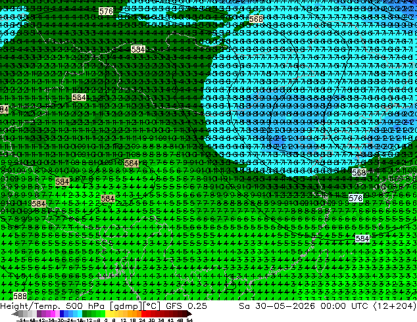Click the (12+204) forecast hour text
This screenshot has height=322, width=417.
pos(395,306)
